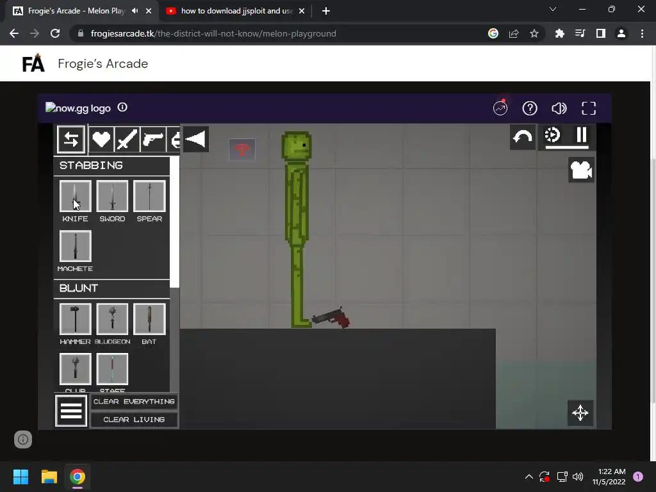Image resolution: width=656 pixels, height=492 pixels.
Task: Choose the Club blunt weapon
Action: click(76, 369)
